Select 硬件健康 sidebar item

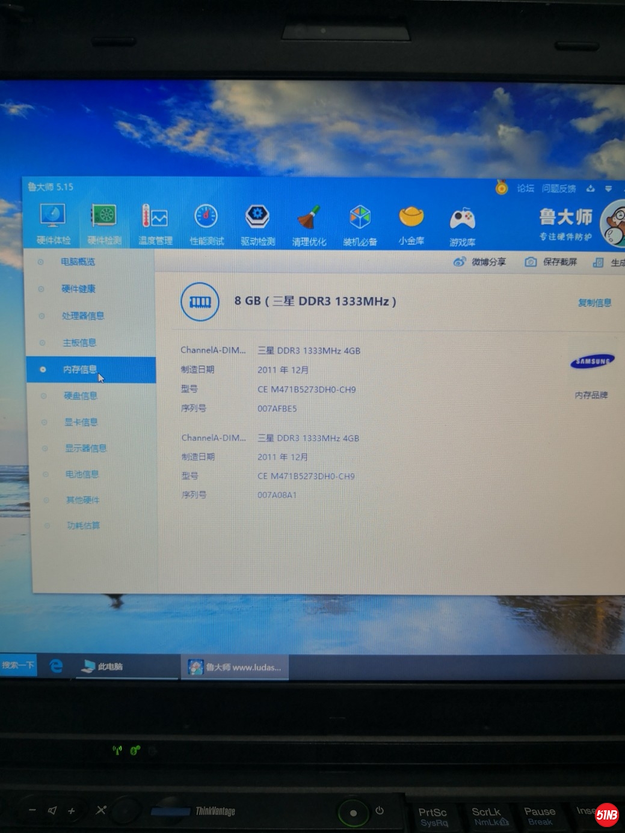point(78,288)
